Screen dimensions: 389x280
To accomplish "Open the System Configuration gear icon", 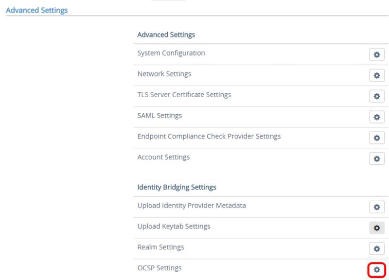I will [377, 53].
